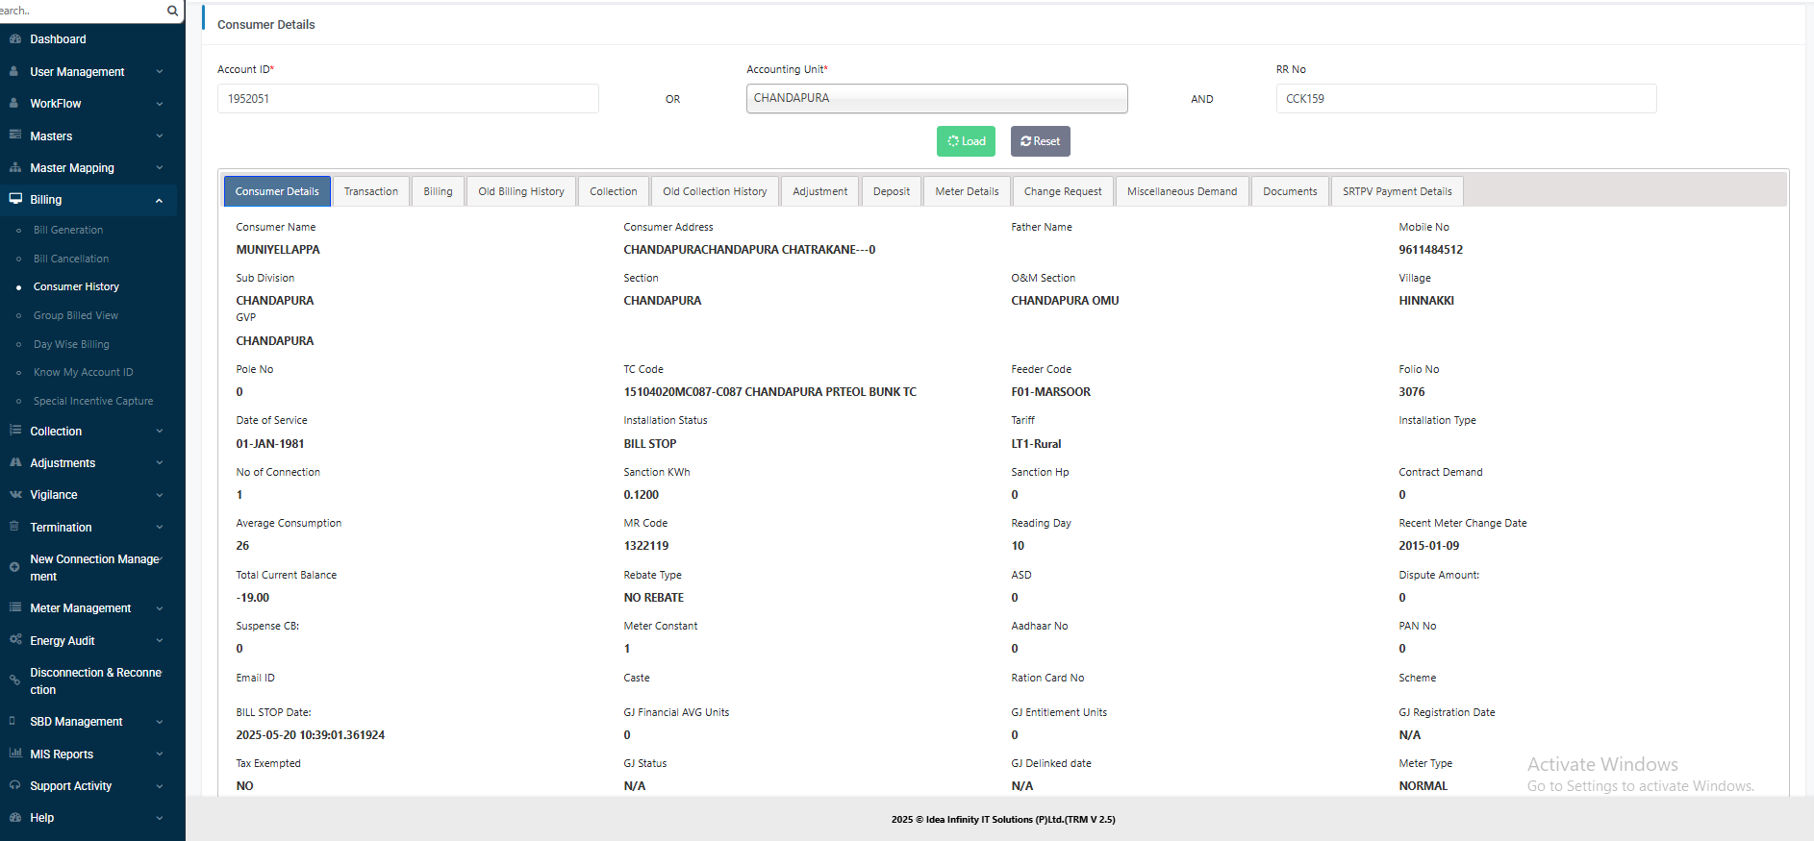The height and width of the screenshot is (841, 1814).
Task: Expand the Collection sidebar menu
Action: pyautogui.click(x=159, y=432)
